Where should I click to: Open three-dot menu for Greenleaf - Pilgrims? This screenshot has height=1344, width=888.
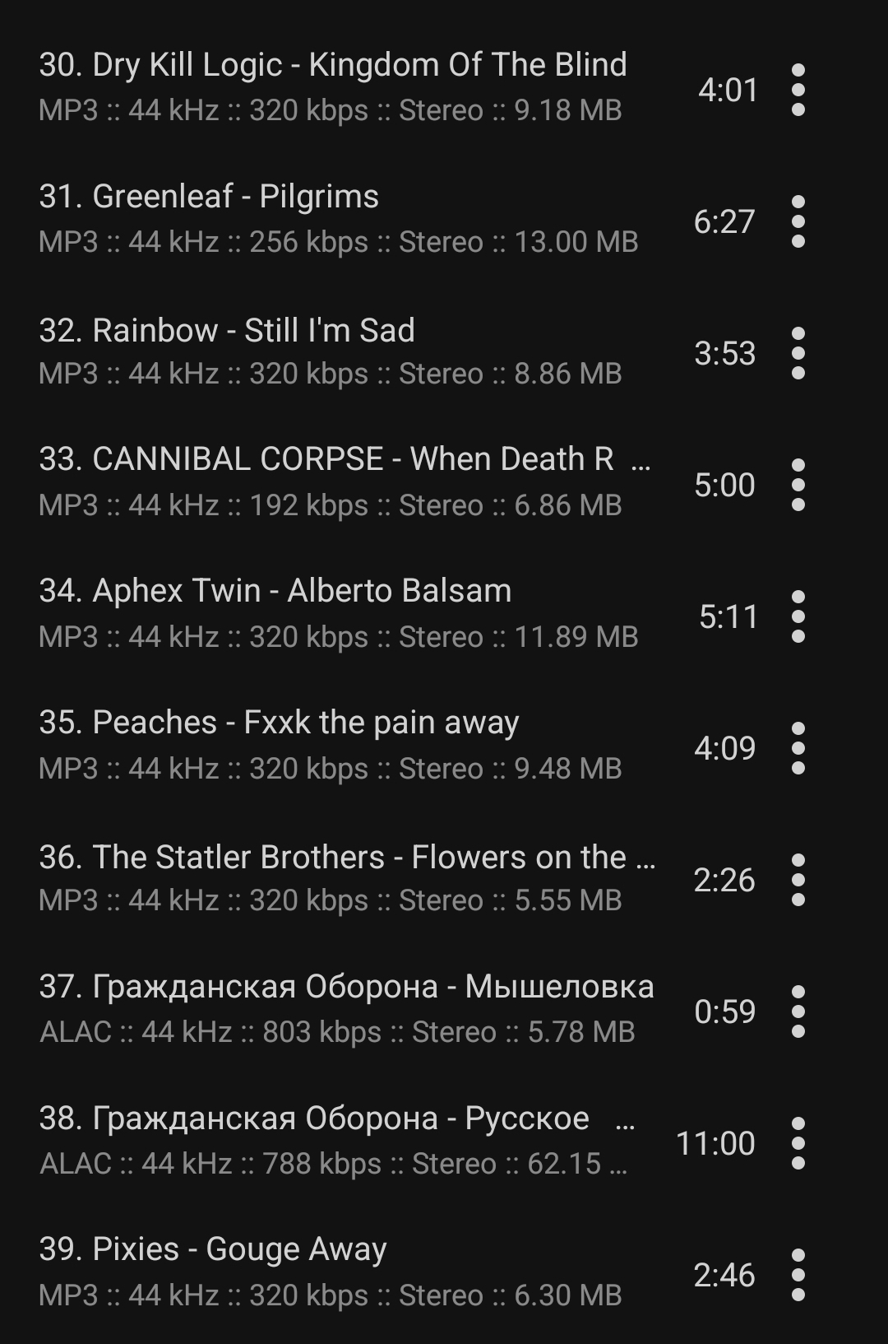click(798, 221)
